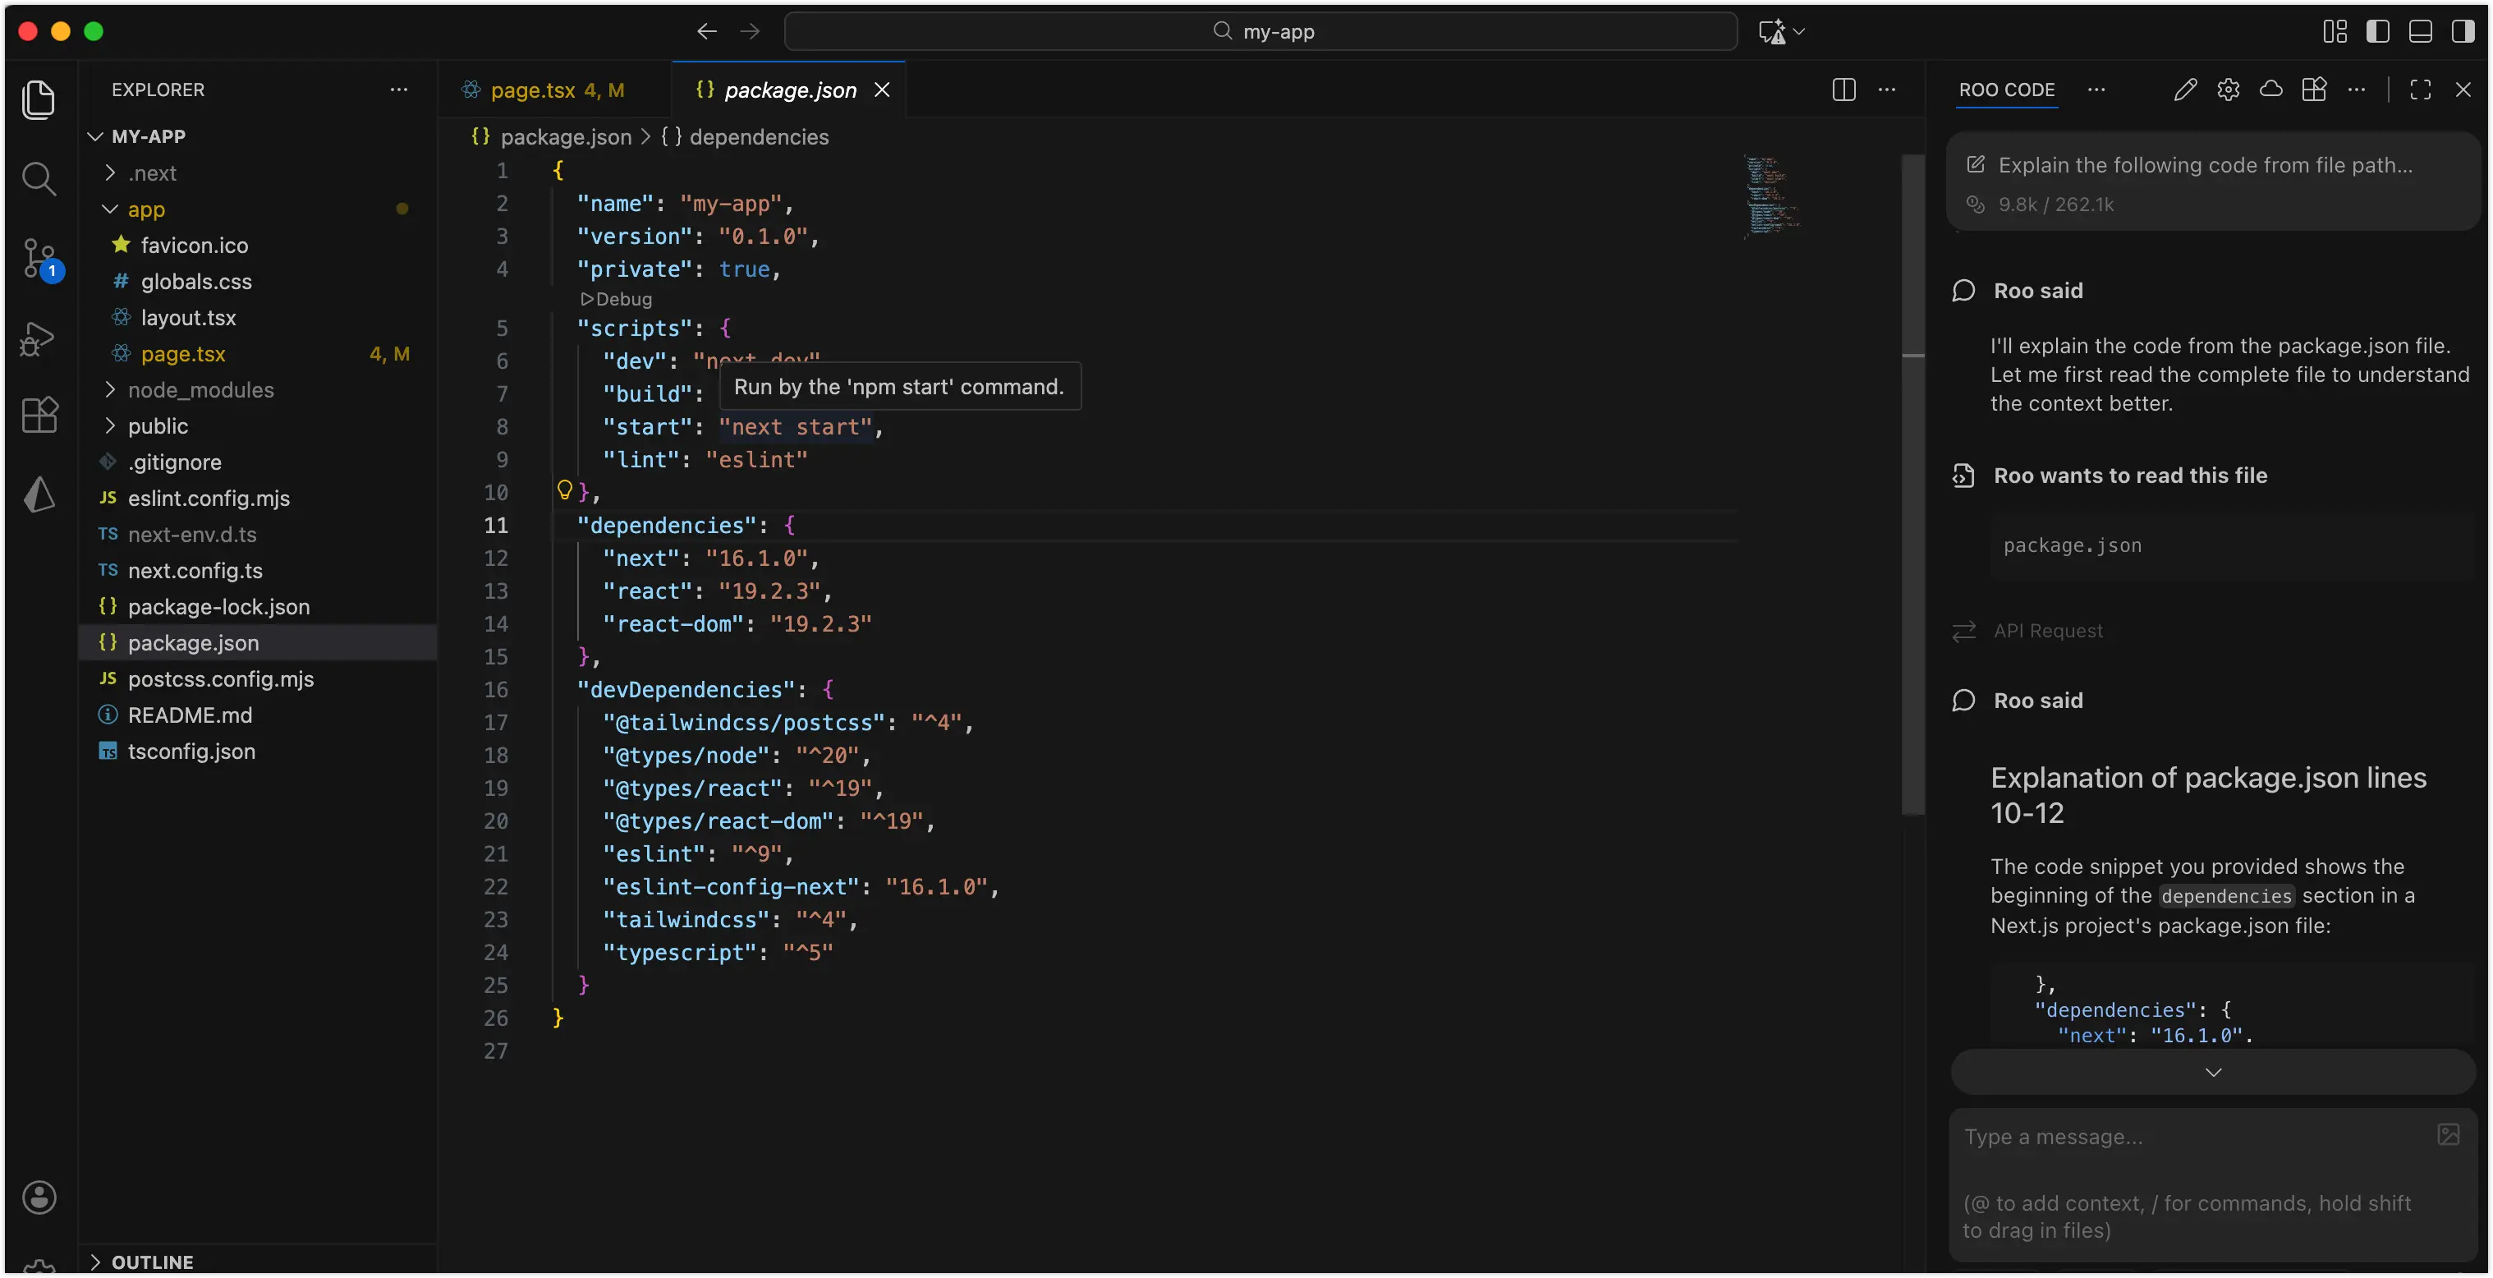Viewport: 2493px width, 1278px height.
Task: Switch to the page.tsx tab
Action: (x=532, y=90)
